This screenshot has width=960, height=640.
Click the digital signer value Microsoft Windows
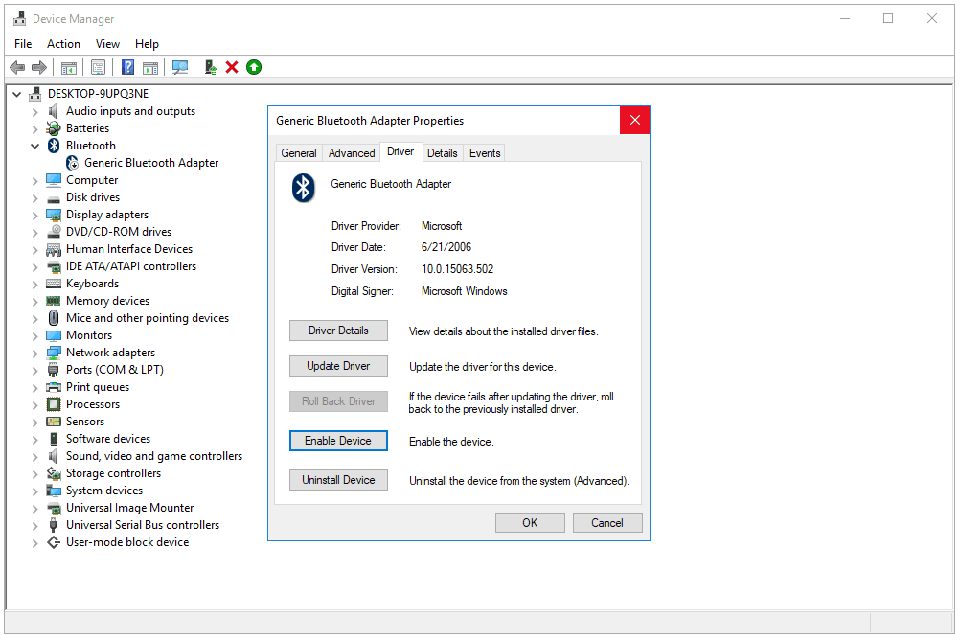pyautogui.click(x=464, y=291)
